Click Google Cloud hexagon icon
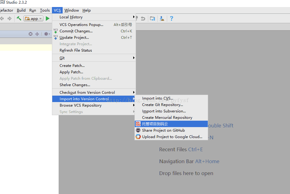The image size is (290, 194). [138, 137]
